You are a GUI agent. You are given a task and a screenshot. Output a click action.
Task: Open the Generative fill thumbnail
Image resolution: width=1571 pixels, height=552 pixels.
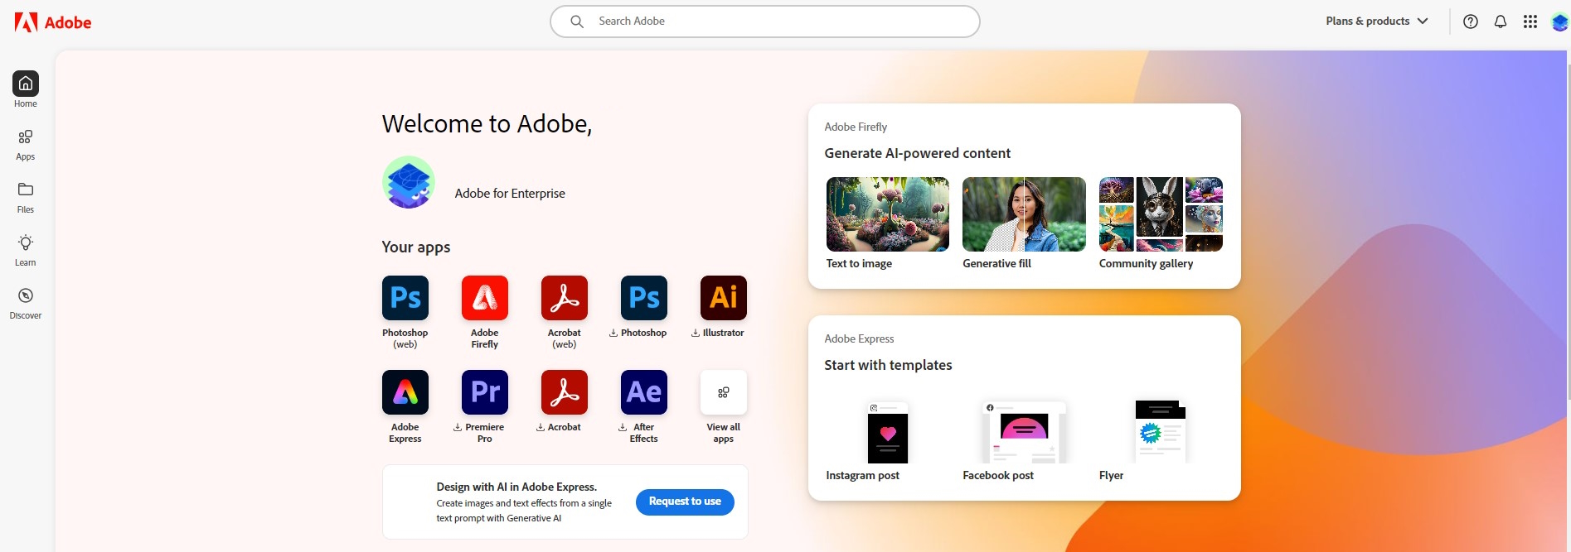1024,214
